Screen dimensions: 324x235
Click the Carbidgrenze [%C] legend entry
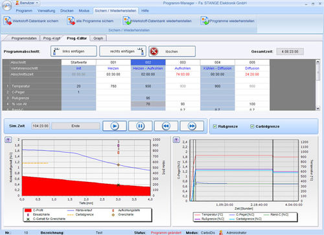245,219
